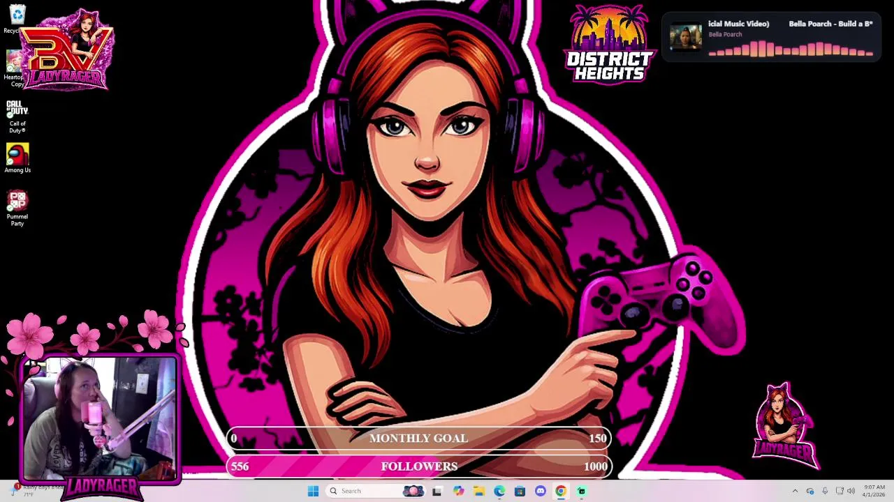
Task: Click the search highlight image in the Search box
Action: coord(413,491)
